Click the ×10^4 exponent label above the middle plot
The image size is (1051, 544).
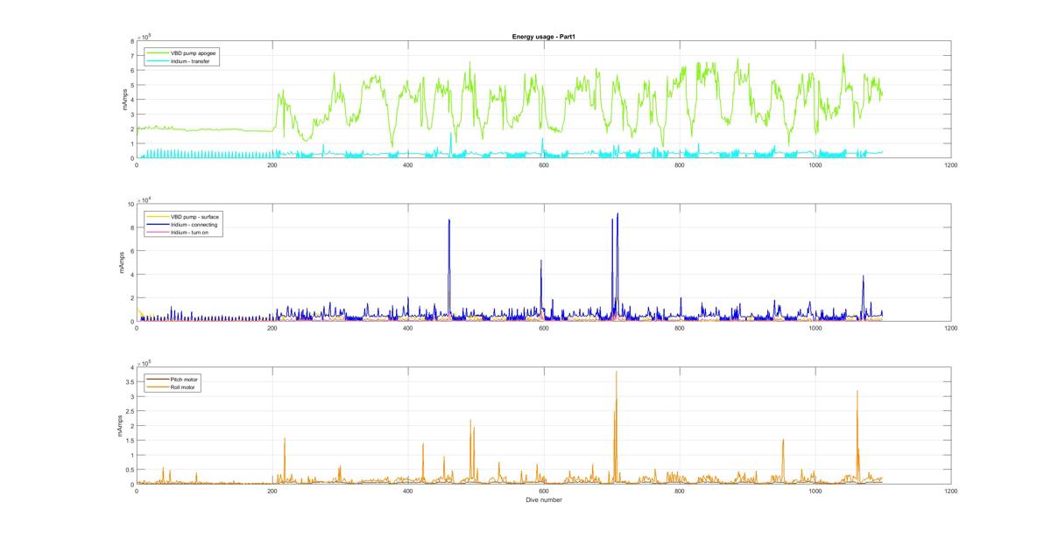pyautogui.click(x=145, y=199)
